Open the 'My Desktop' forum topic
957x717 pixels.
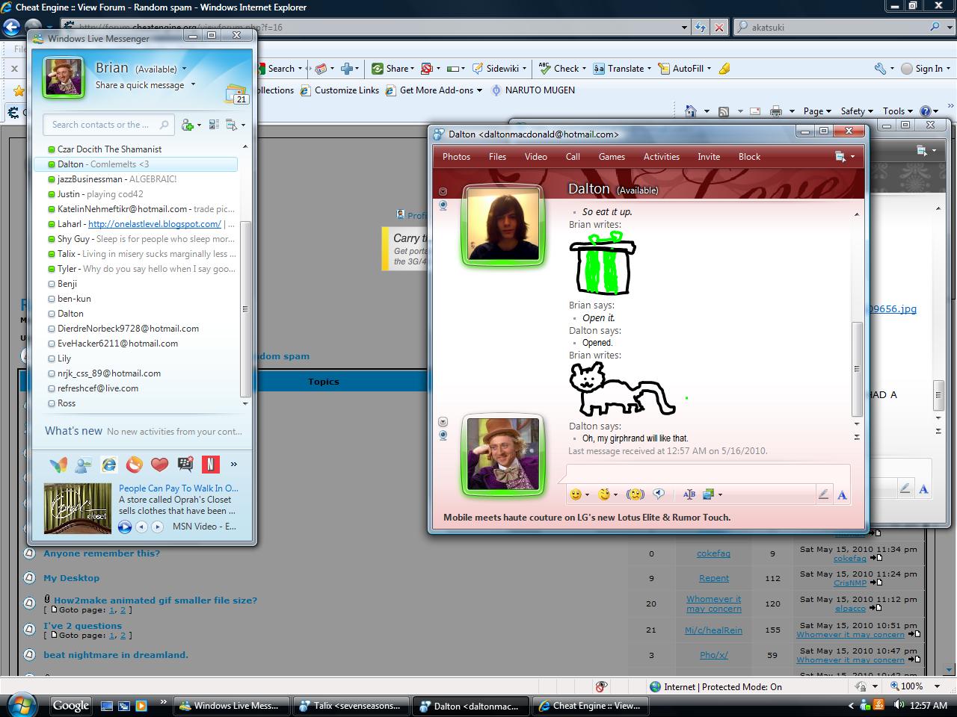click(71, 578)
